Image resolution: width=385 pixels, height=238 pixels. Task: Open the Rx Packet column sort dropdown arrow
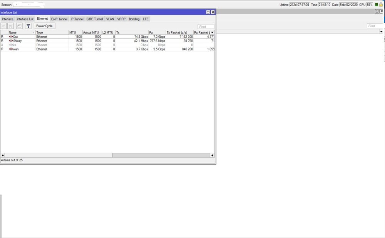[x=213, y=32]
